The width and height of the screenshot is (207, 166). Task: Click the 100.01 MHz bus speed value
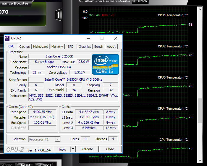click(x=42, y=123)
